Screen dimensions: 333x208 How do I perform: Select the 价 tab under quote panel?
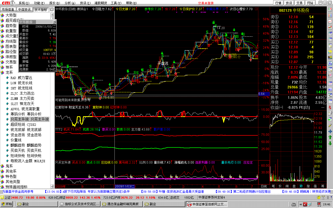[x=280, y=186]
